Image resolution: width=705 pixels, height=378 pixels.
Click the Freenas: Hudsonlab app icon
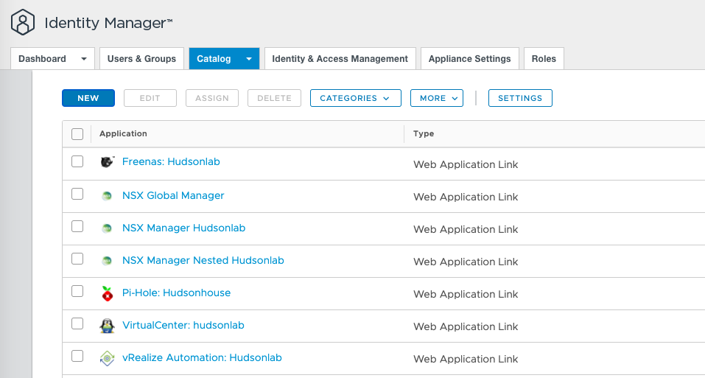pyautogui.click(x=107, y=161)
